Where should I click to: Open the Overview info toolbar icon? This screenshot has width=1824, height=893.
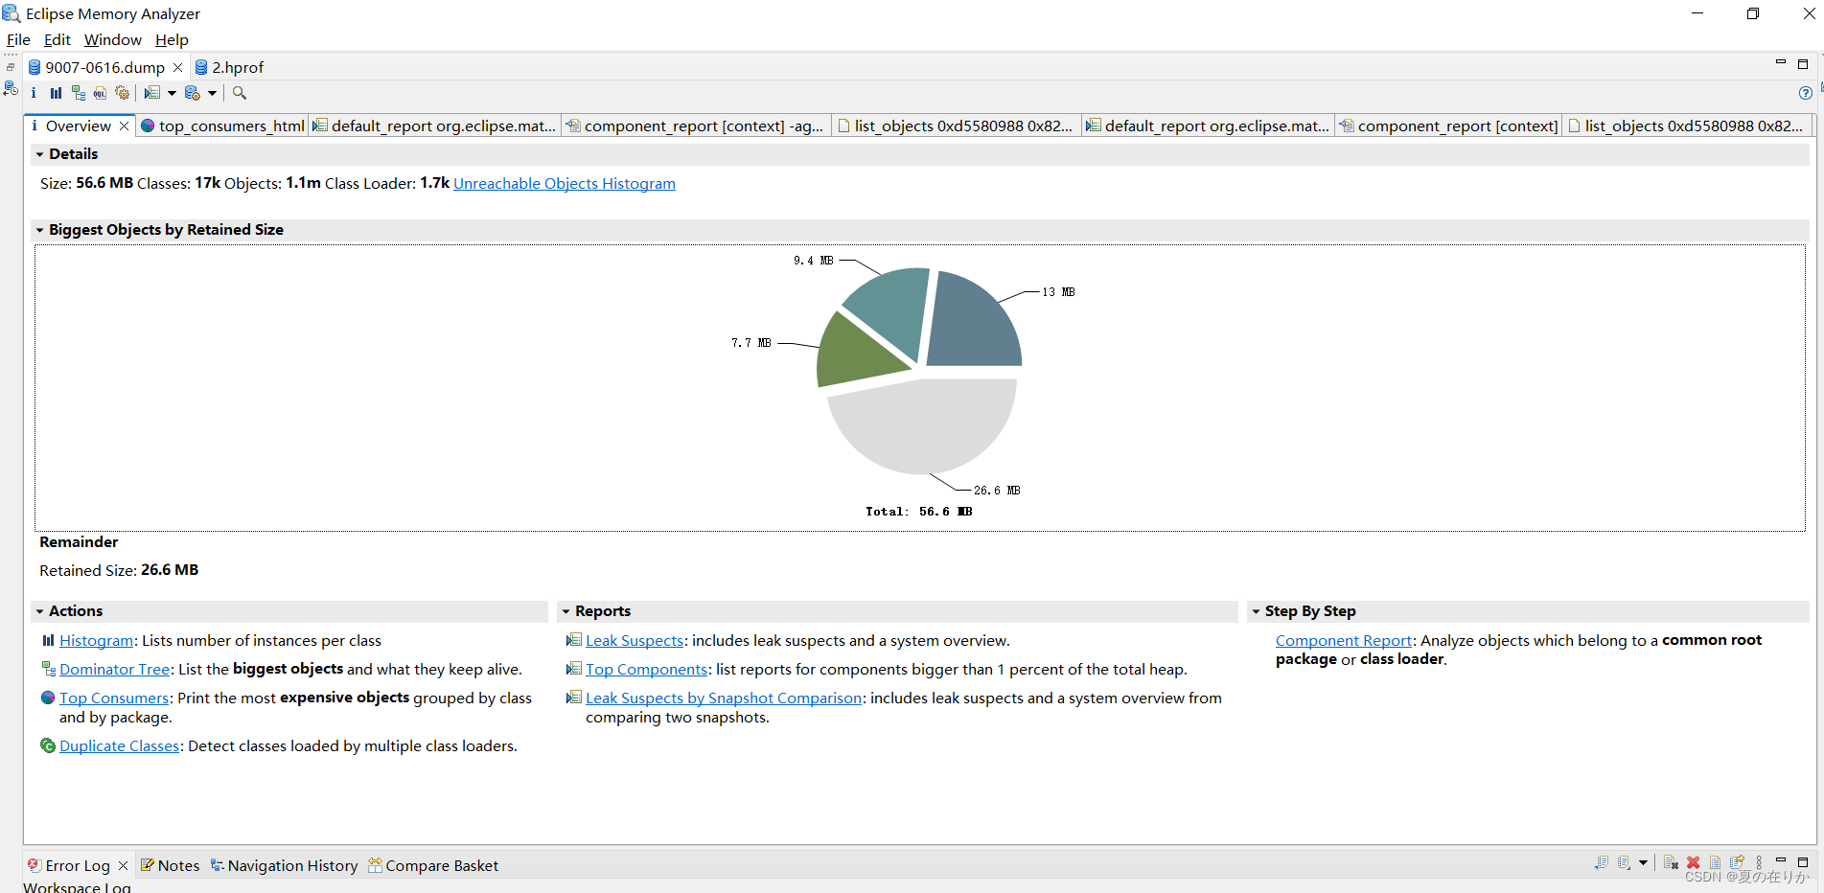34,93
